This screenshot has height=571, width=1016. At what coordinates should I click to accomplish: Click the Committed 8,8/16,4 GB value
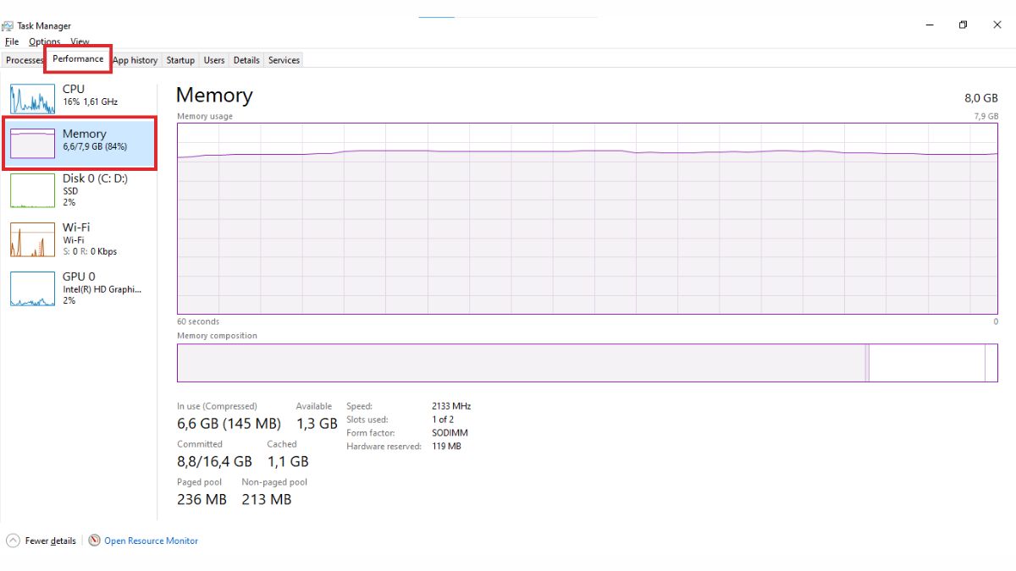(214, 462)
